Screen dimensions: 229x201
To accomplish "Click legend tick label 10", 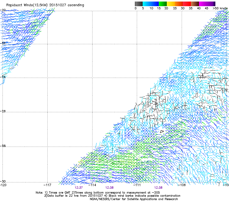I will (151, 8).
